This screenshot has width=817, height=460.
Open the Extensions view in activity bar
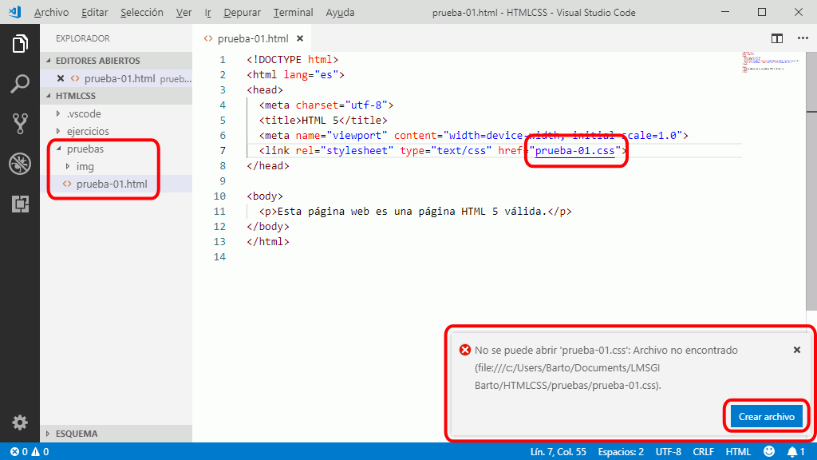click(x=20, y=204)
